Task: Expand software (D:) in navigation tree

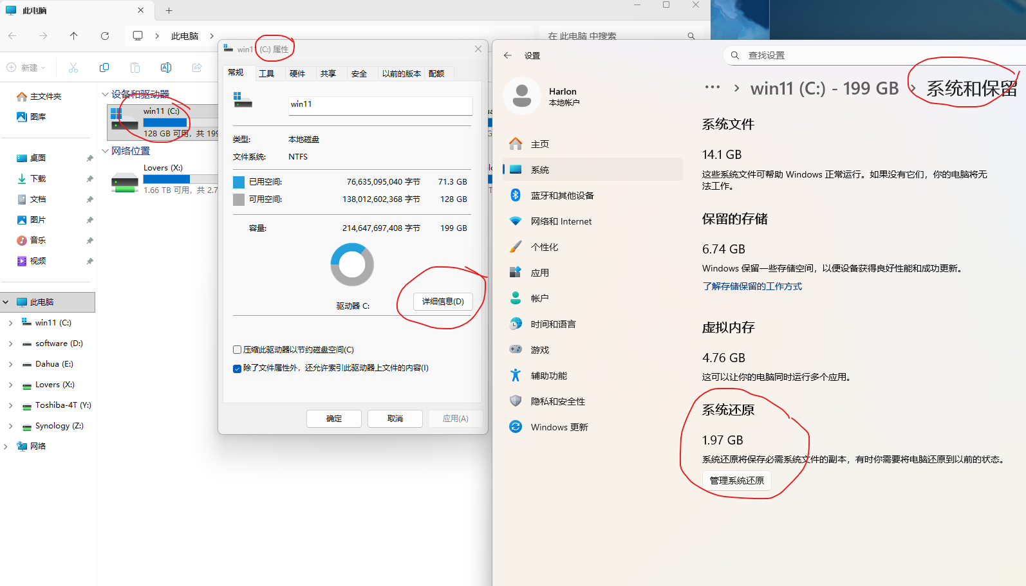Action: pyautogui.click(x=10, y=343)
